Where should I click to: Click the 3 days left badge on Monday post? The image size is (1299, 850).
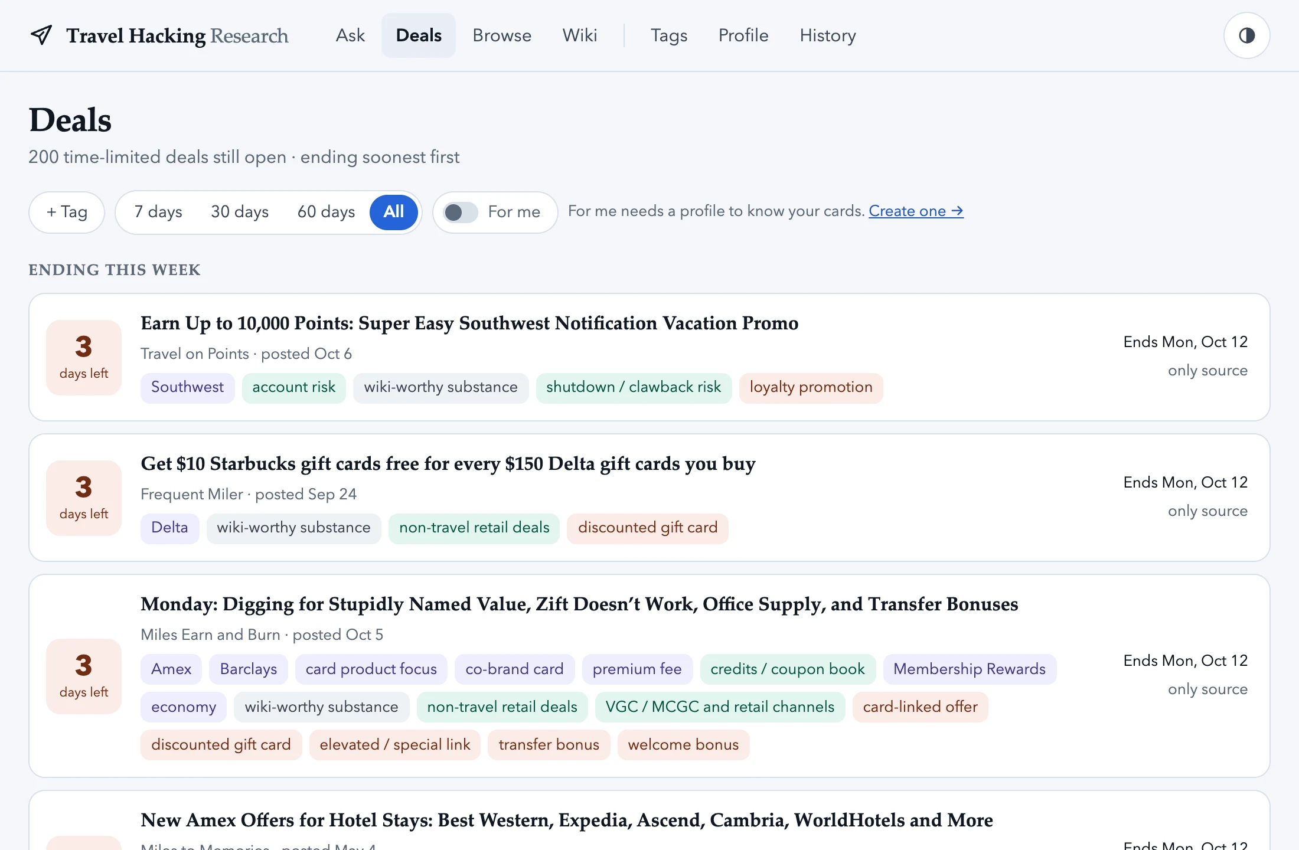pyautogui.click(x=84, y=676)
